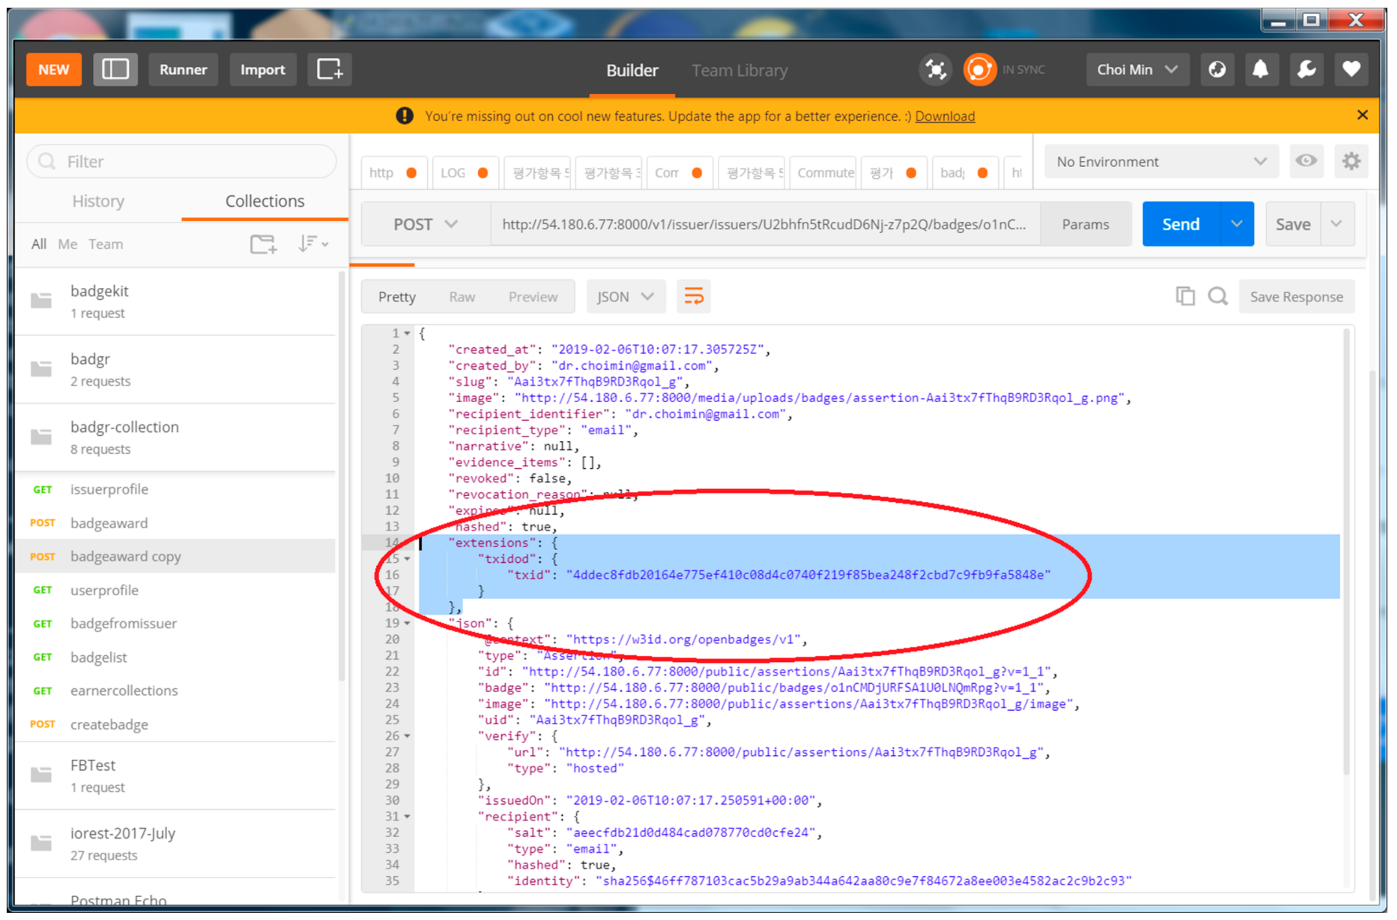Filter collections by Me
Screen dimensions: 1397x920
(68, 244)
